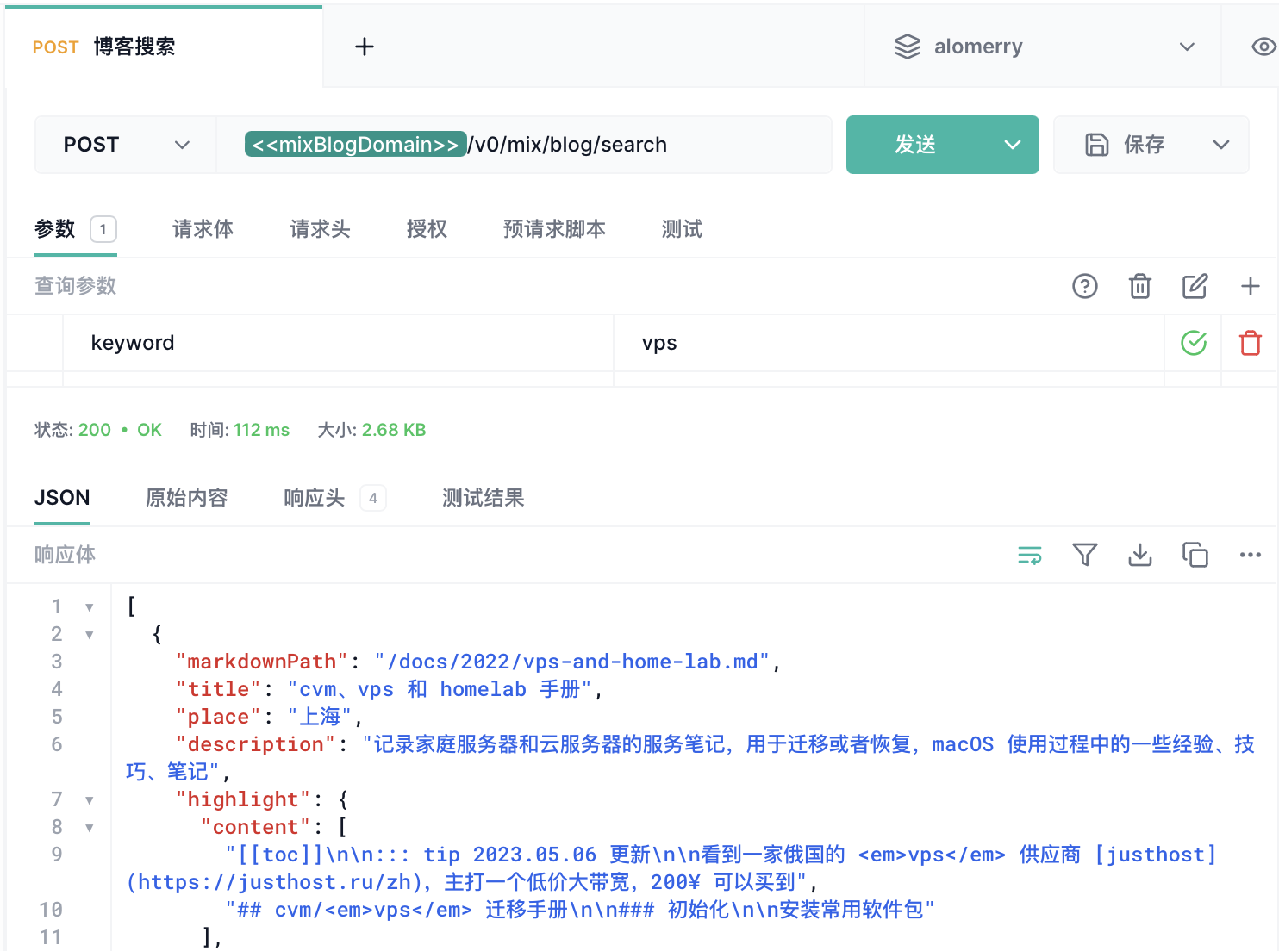Viewport: 1279px width, 951px height.
Task: Collapse the JSON array at line 1
Action: pyautogui.click(x=90, y=607)
